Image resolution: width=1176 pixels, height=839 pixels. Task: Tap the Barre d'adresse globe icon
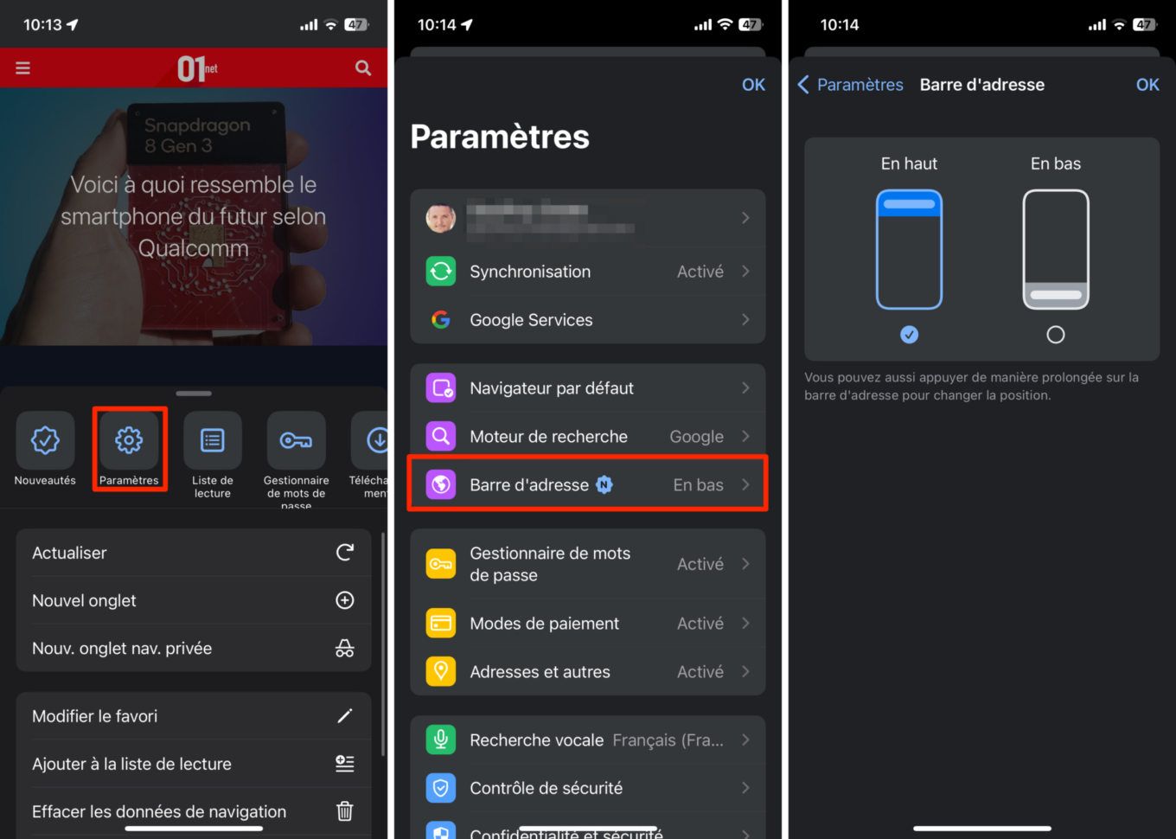[x=441, y=485]
